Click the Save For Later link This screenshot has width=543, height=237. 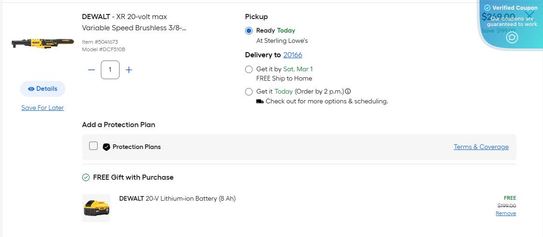click(x=42, y=108)
